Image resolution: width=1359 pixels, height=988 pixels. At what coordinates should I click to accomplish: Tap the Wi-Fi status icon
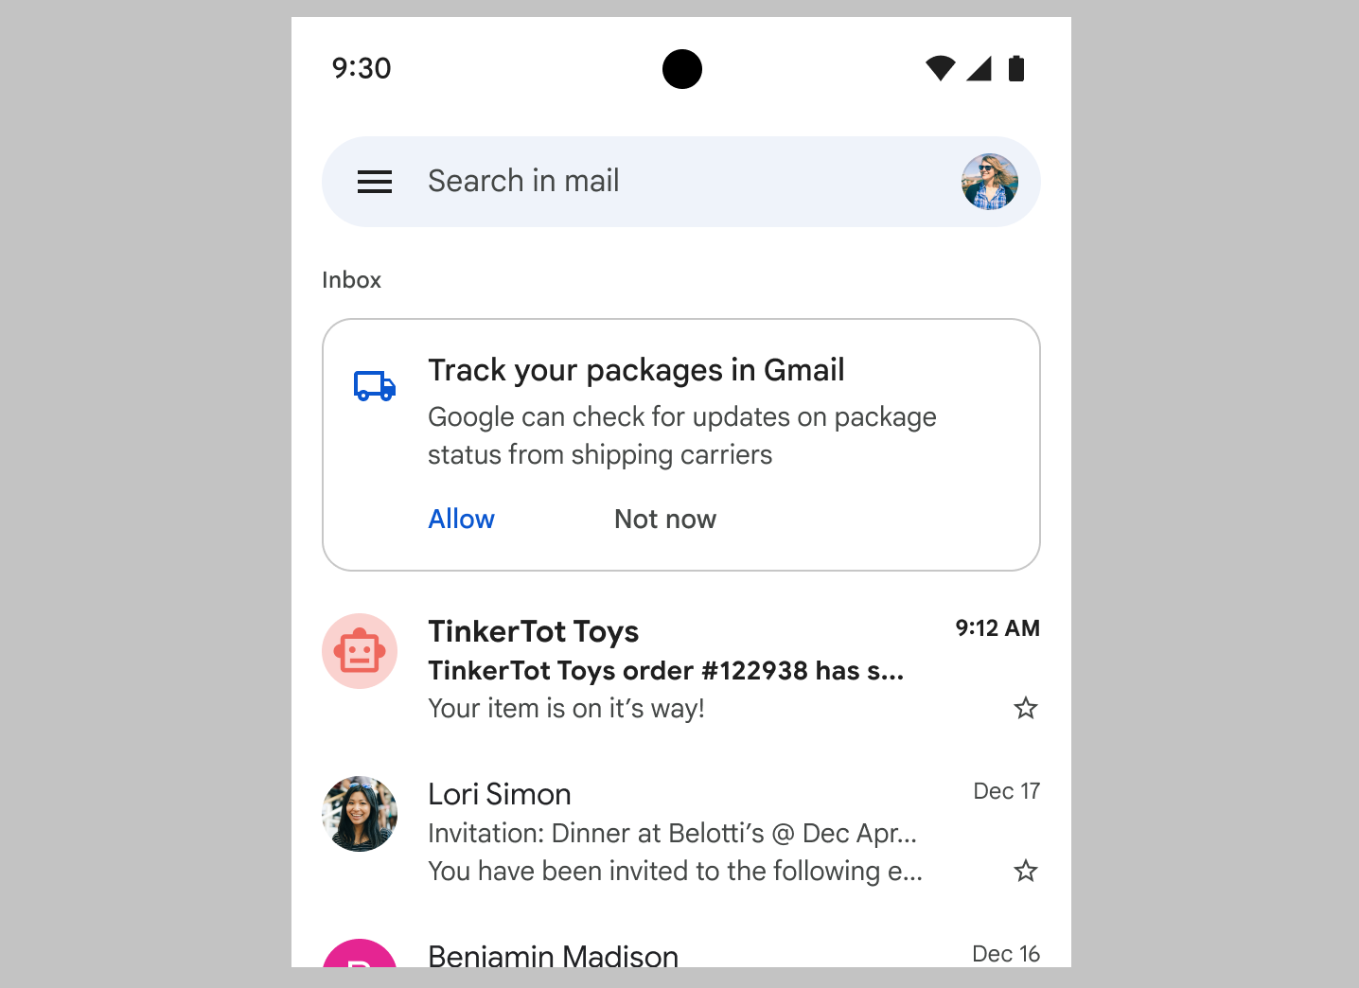(941, 68)
